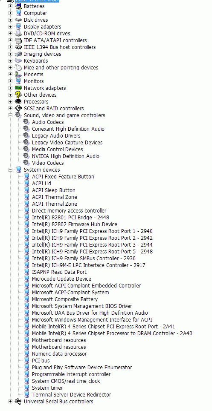
Task: Select Intel(R) 82802 Firmware Hub Device
Action: [75, 224]
